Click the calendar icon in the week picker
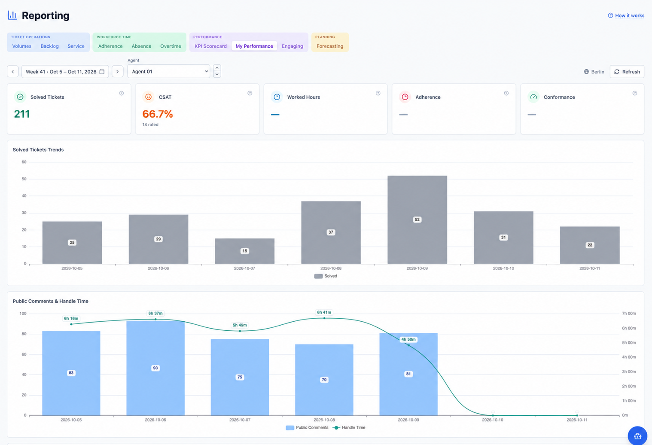Image resolution: width=652 pixels, height=445 pixels. [102, 72]
